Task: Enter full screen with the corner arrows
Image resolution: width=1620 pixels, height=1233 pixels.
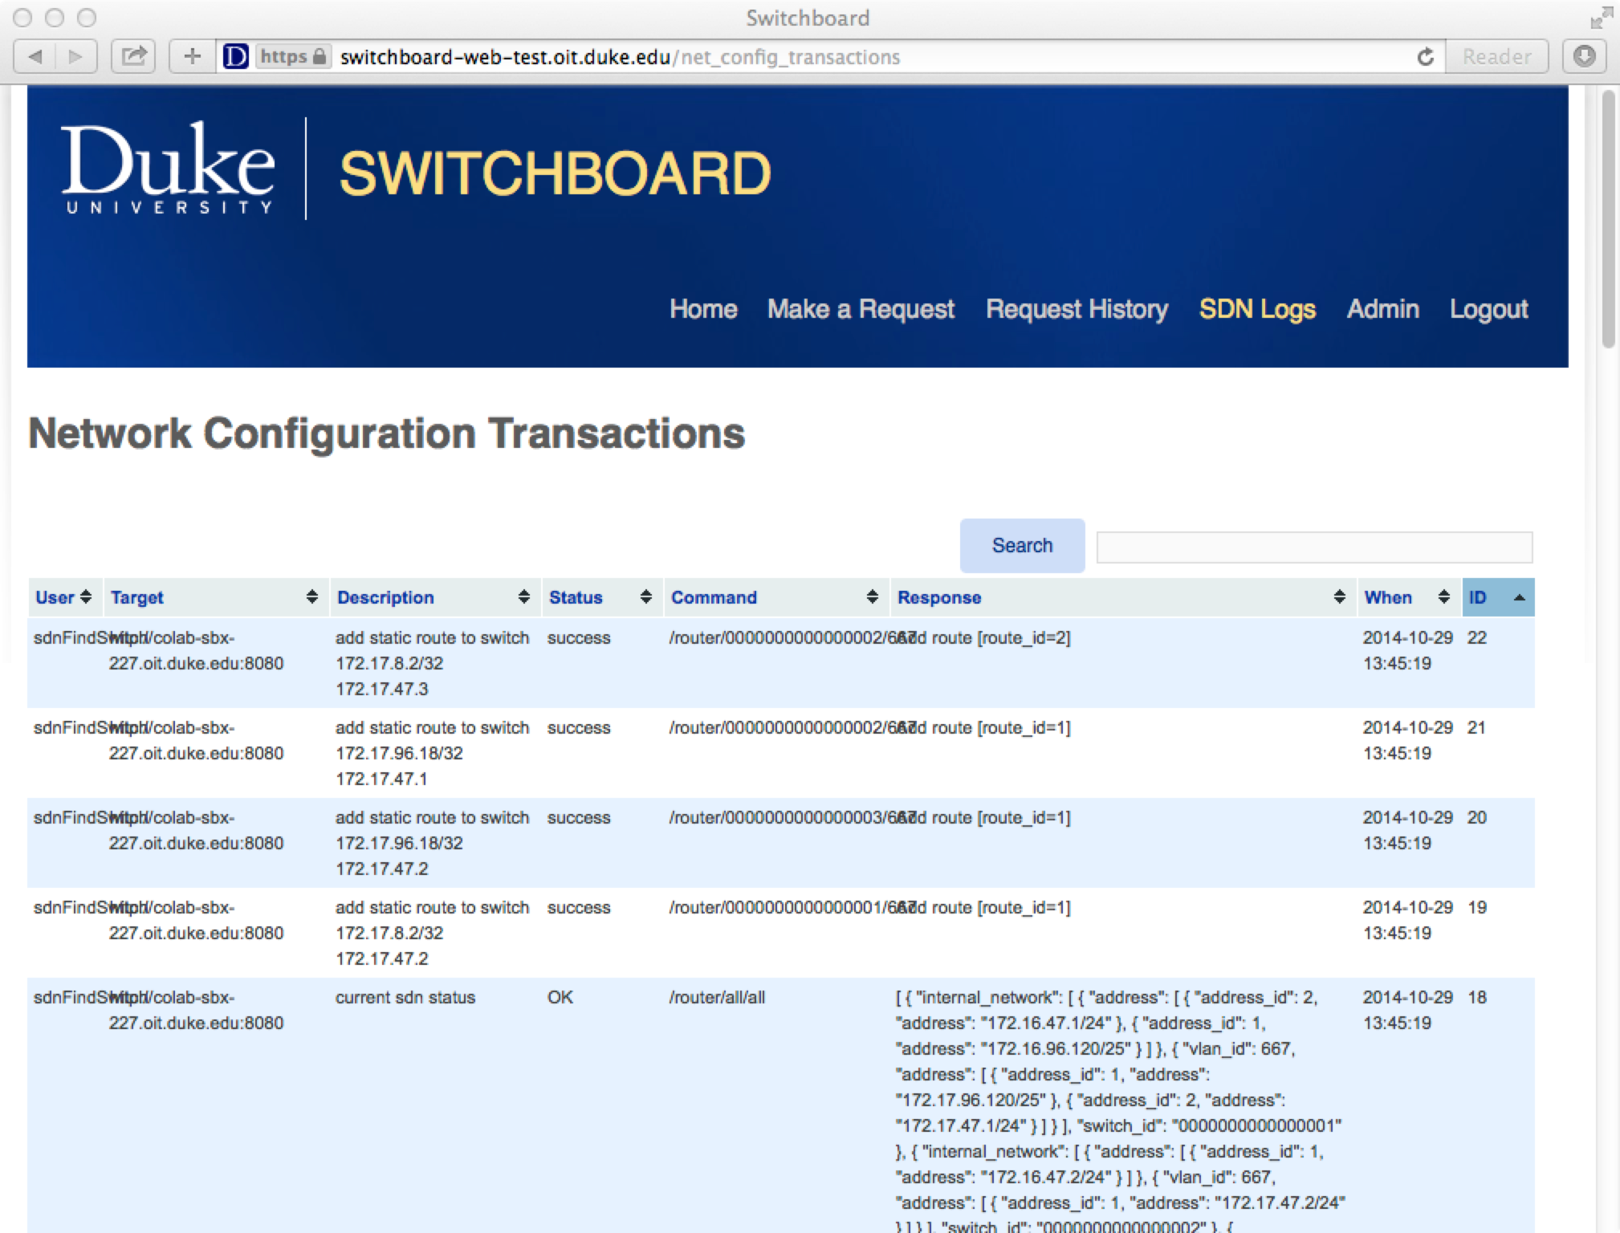Action: tap(1601, 18)
